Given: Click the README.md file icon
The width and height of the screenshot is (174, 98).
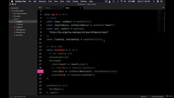Looking at the screenshot, I should coord(14,32).
